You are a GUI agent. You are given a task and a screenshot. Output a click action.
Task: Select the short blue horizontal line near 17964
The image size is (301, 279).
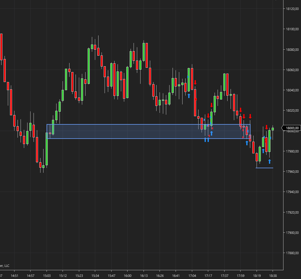pos(264,168)
